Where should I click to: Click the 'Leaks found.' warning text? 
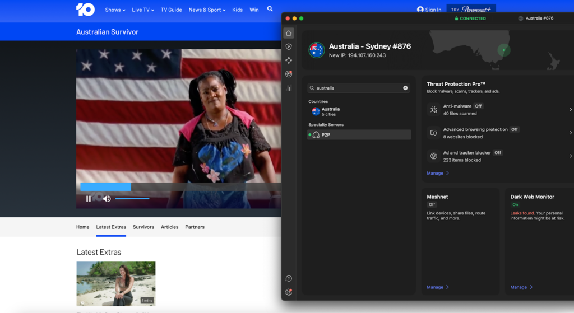pyautogui.click(x=522, y=213)
